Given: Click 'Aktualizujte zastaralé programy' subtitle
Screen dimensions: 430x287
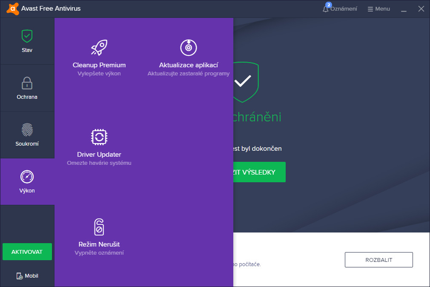Looking at the screenshot, I should point(189,74).
